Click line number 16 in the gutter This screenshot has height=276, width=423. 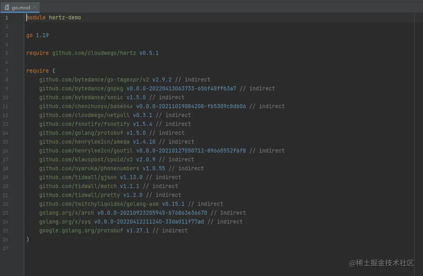pyautogui.click(x=5, y=151)
